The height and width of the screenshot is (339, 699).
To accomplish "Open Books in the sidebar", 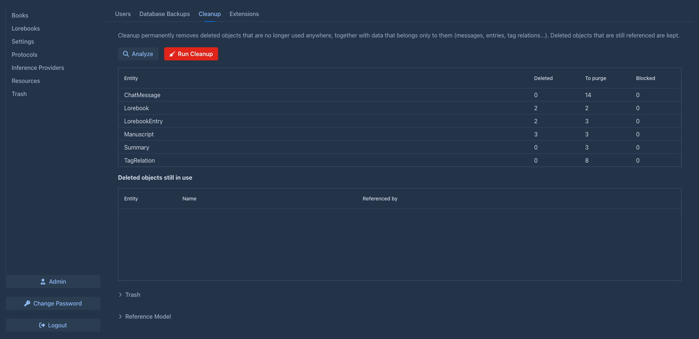I will click(x=20, y=15).
